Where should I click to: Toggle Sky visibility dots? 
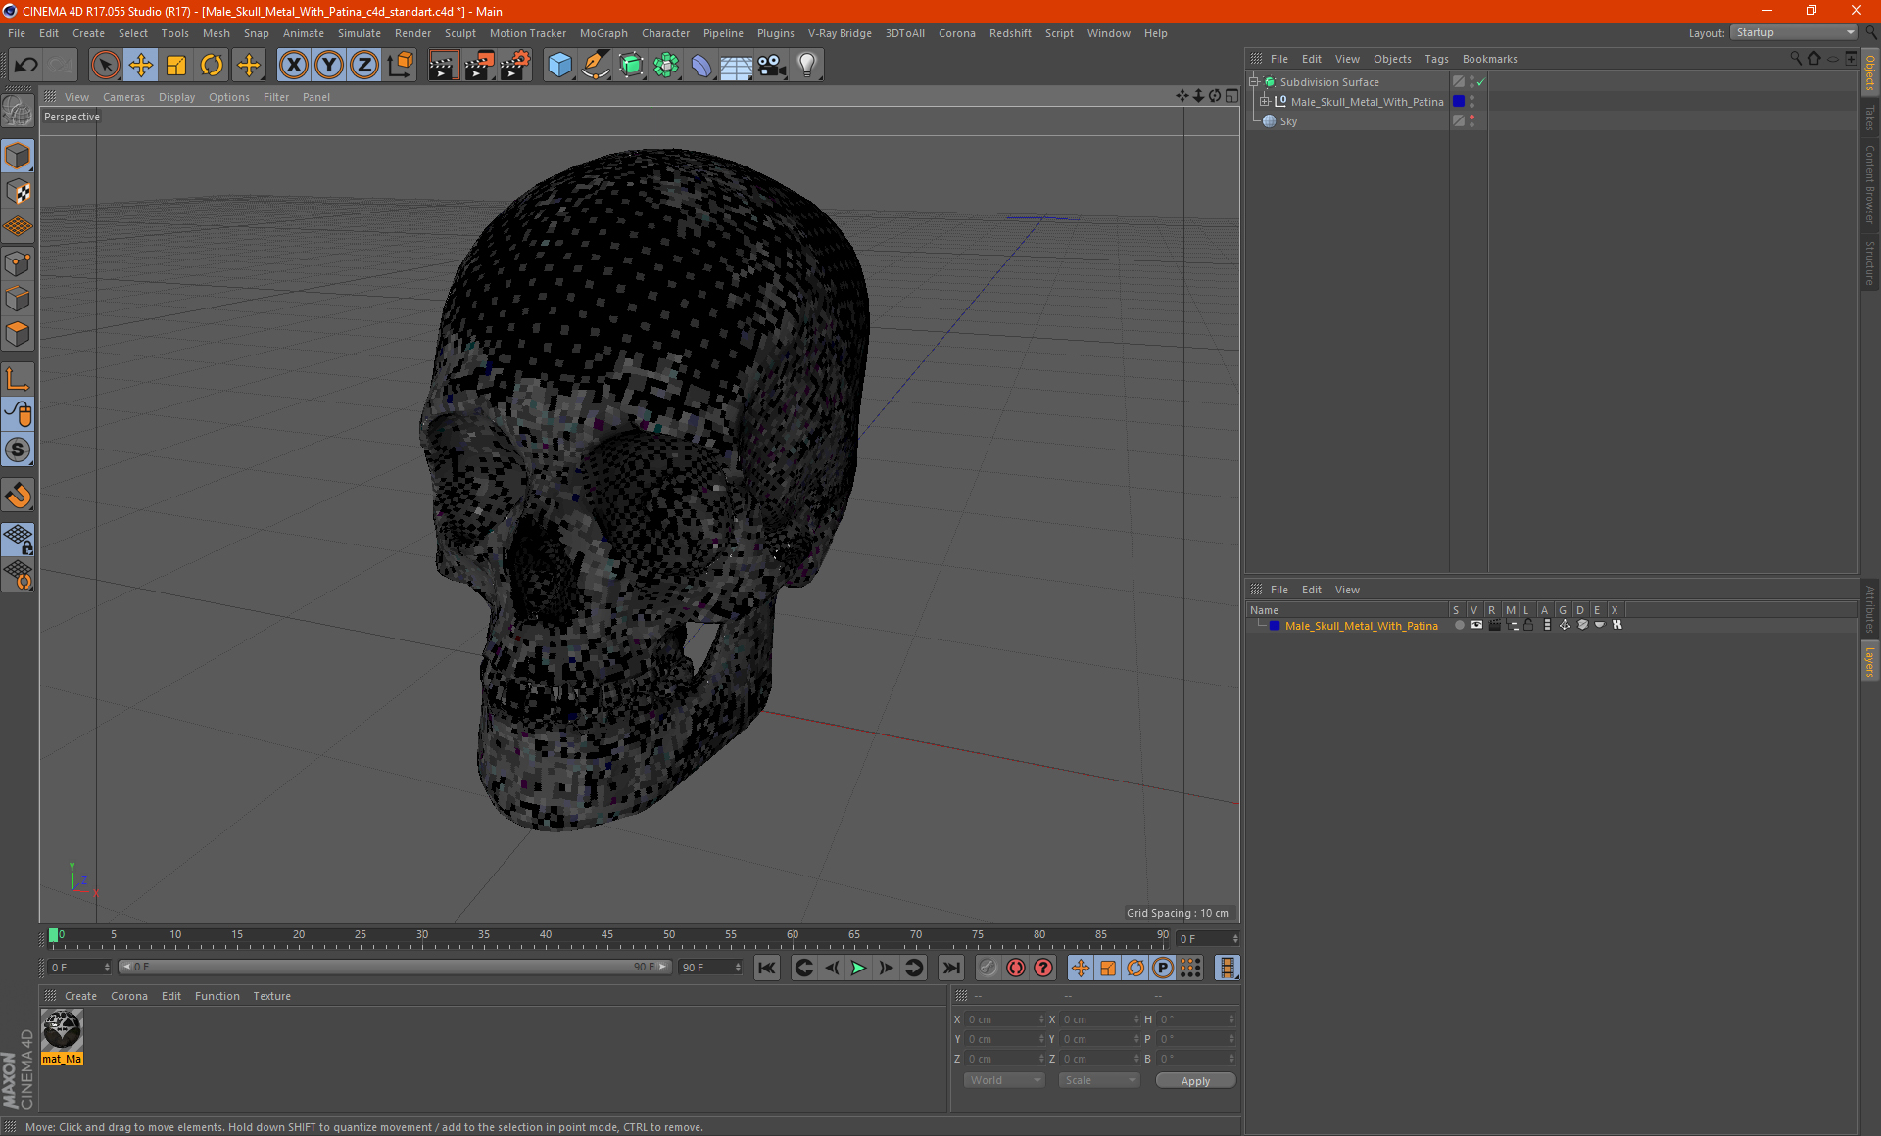1471,121
